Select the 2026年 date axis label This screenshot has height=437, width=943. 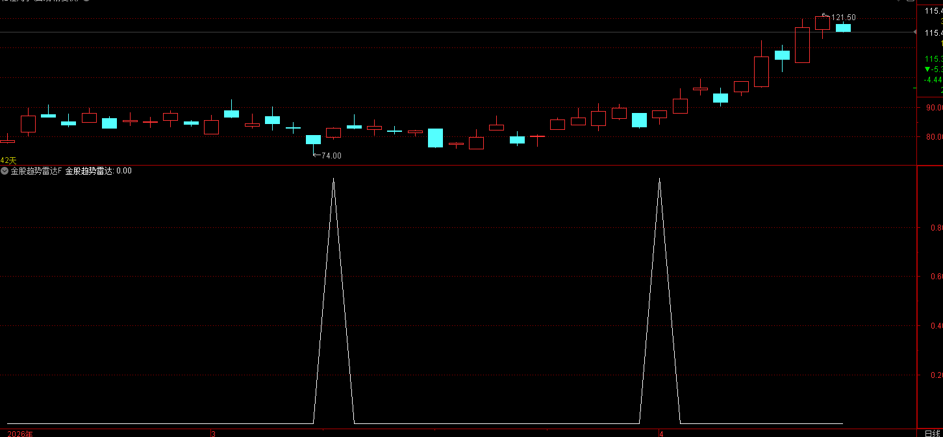[x=19, y=433]
